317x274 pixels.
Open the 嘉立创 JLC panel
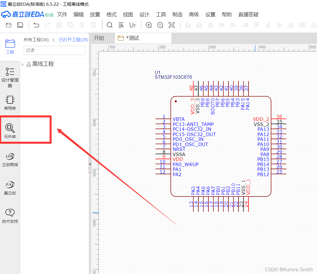pyautogui.click(x=10, y=188)
